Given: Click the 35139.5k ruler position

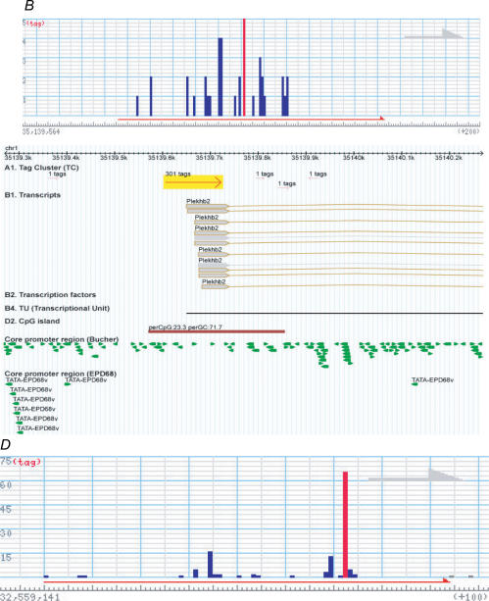Looking at the screenshot, I should (x=114, y=157).
